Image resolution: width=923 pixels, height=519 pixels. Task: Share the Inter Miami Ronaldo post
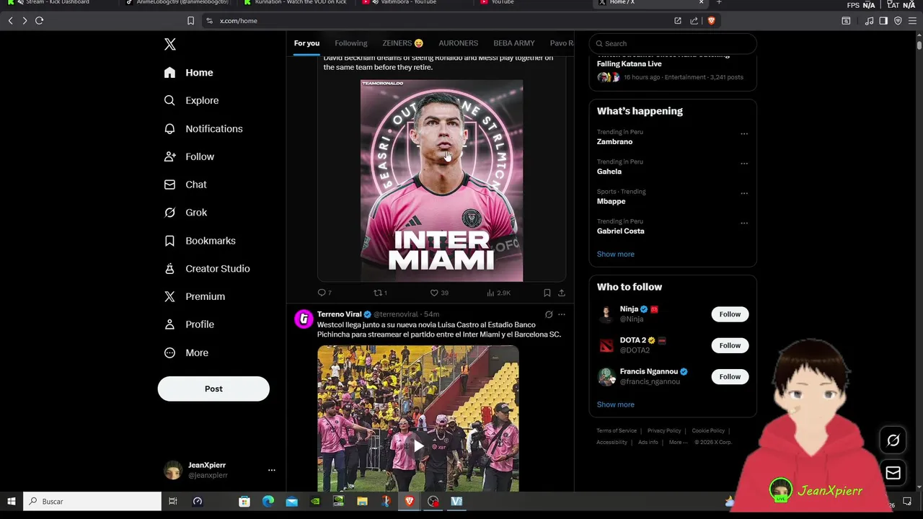click(562, 293)
